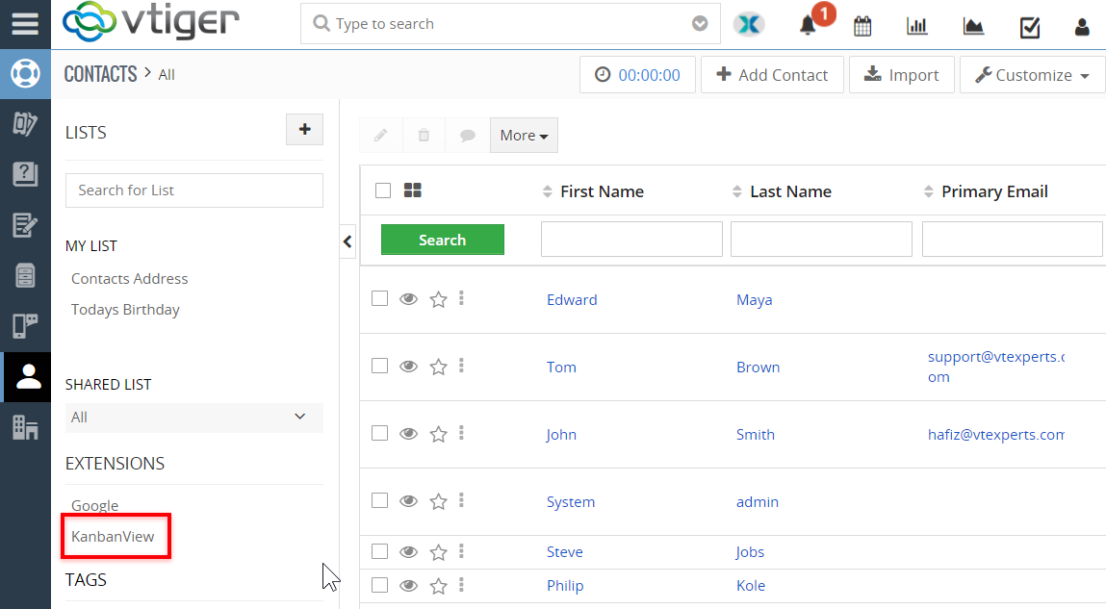This screenshot has width=1106, height=609.
Task: Open the Google extension
Action: (x=95, y=505)
